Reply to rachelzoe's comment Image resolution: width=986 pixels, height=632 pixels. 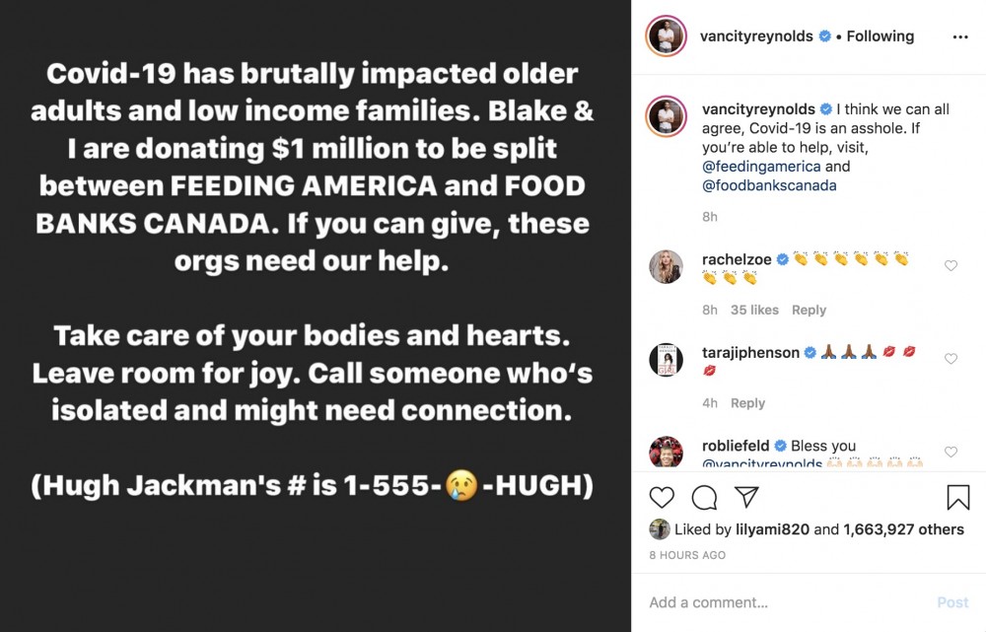(x=809, y=310)
